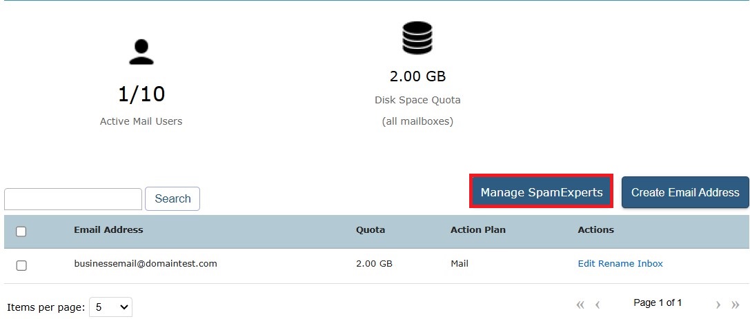Edit the businessemail mailbox
The width and height of the screenshot is (750, 319).
[586, 264]
